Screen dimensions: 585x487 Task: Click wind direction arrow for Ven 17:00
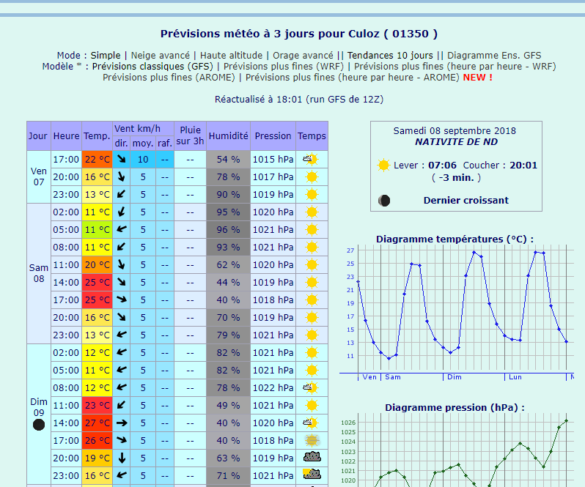121,159
